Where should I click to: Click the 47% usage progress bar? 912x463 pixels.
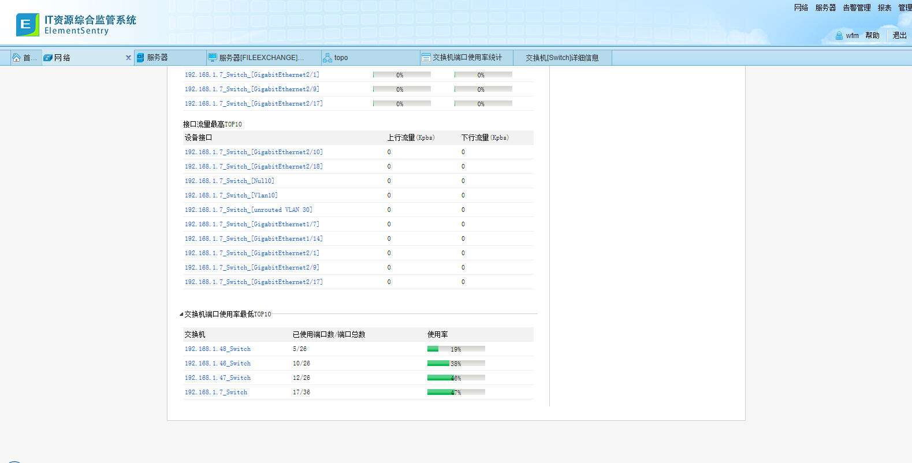click(x=456, y=392)
